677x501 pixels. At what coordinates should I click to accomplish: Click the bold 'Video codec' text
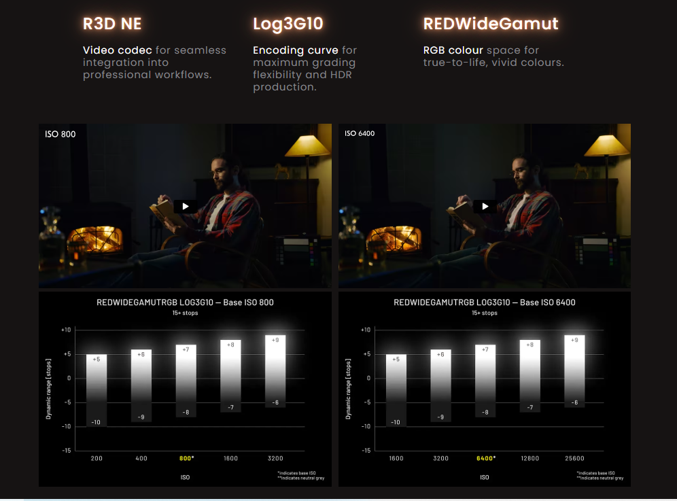point(118,50)
